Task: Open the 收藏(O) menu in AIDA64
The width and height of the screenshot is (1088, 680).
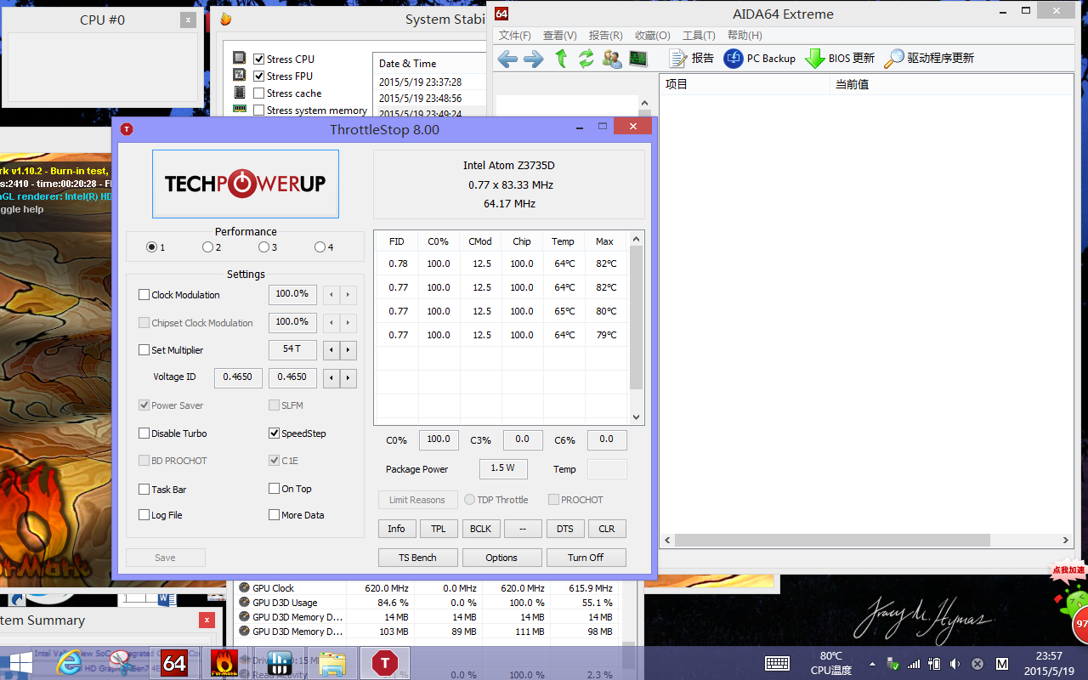Action: pyautogui.click(x=652, y=36)
